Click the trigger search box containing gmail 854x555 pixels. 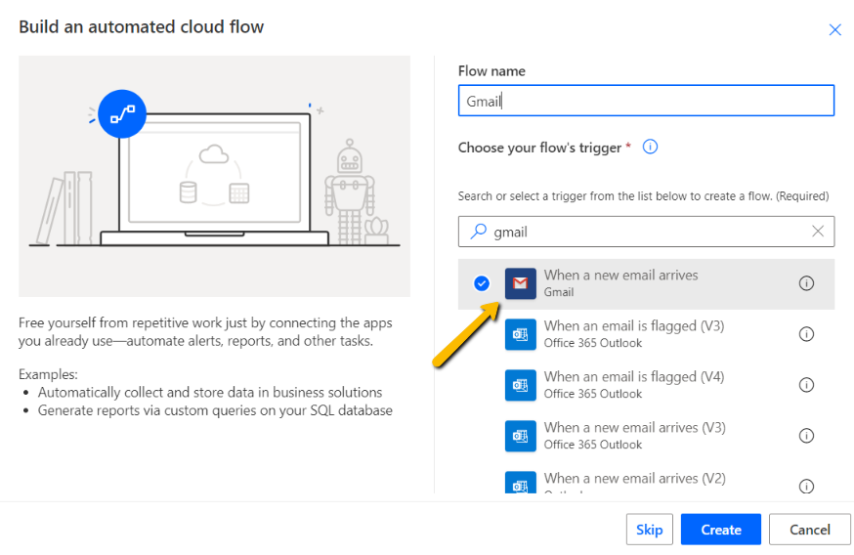point(646,232)
